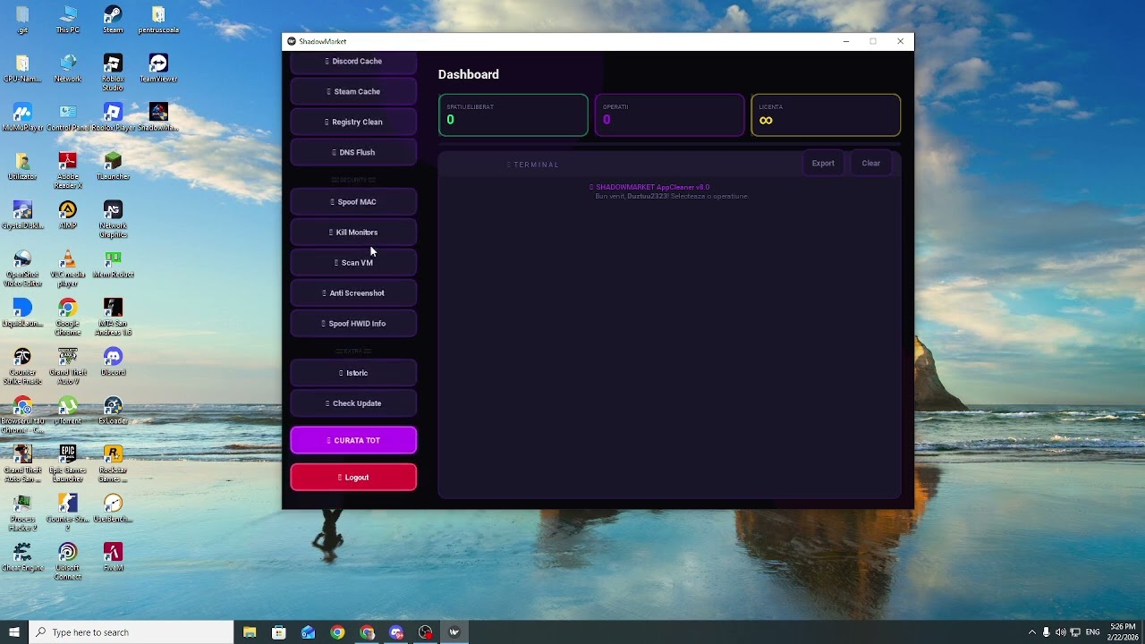
Task: Focus the taskbar search box
Action: [x=131, y=632]
